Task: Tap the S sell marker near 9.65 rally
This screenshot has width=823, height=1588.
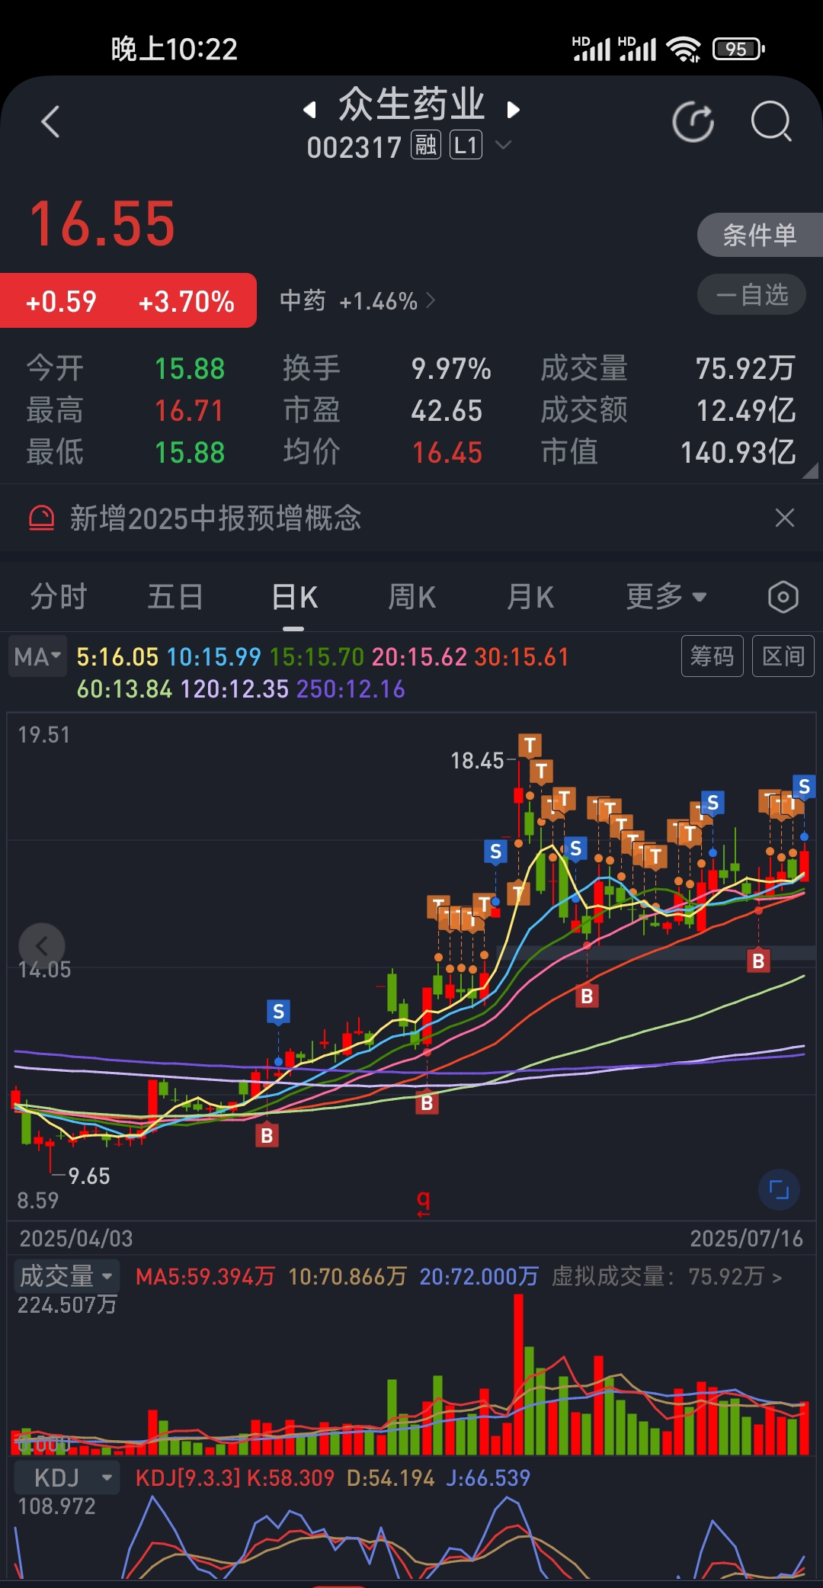Action: pos(278,1012)
